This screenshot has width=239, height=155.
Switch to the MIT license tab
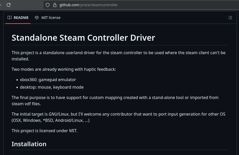tap(48, 18)
